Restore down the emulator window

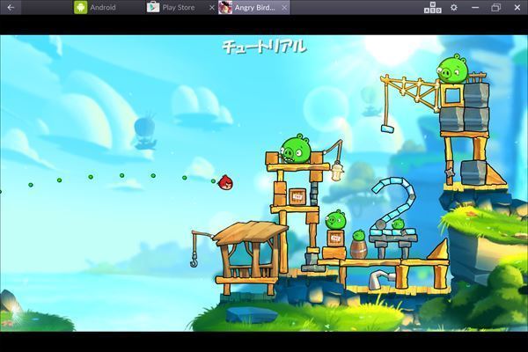496,7
